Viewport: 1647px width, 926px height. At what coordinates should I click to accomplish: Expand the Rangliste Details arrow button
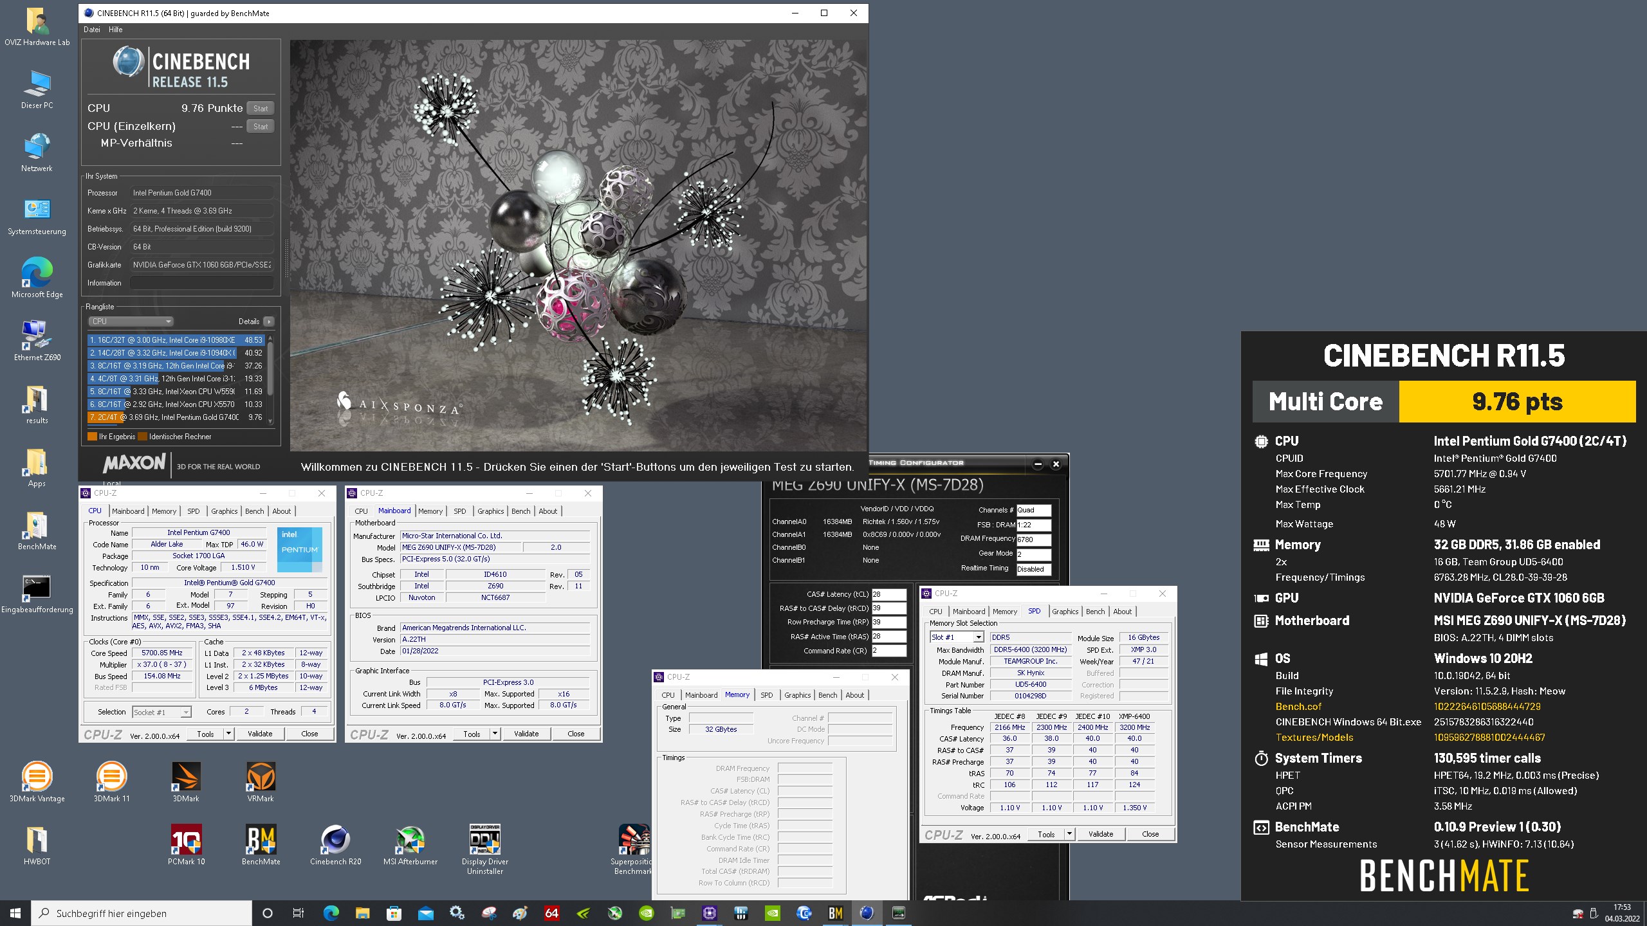[269, 322]
